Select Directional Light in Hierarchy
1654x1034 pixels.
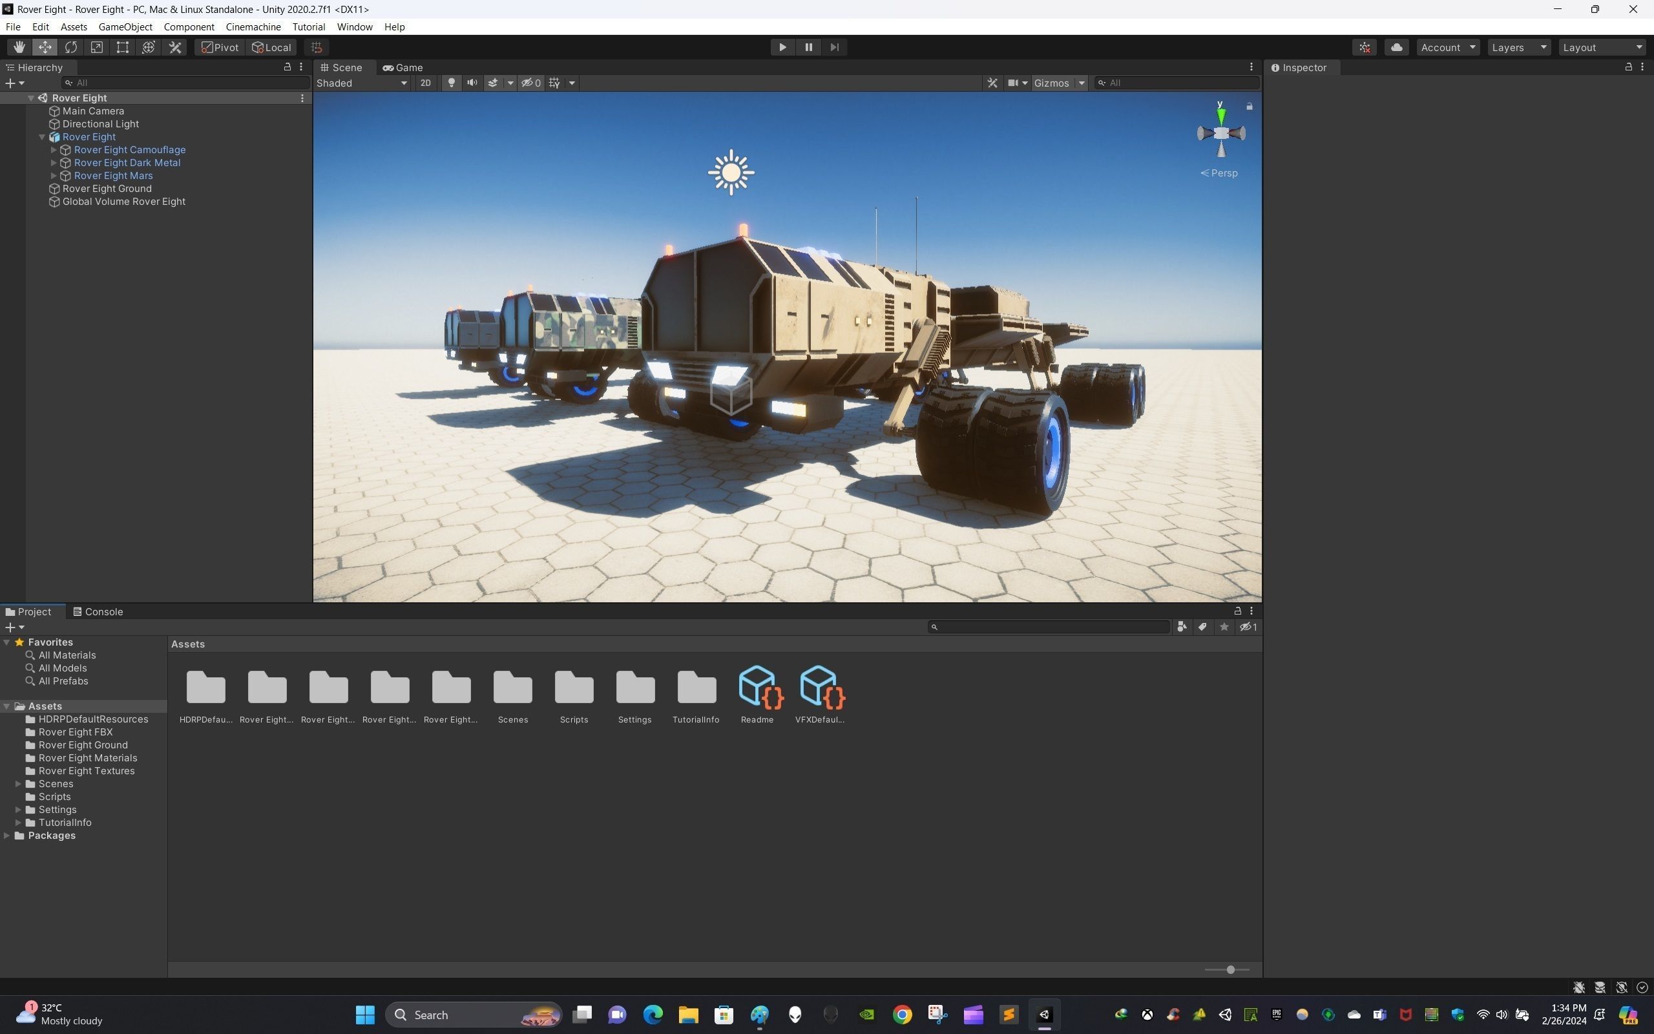99,124
